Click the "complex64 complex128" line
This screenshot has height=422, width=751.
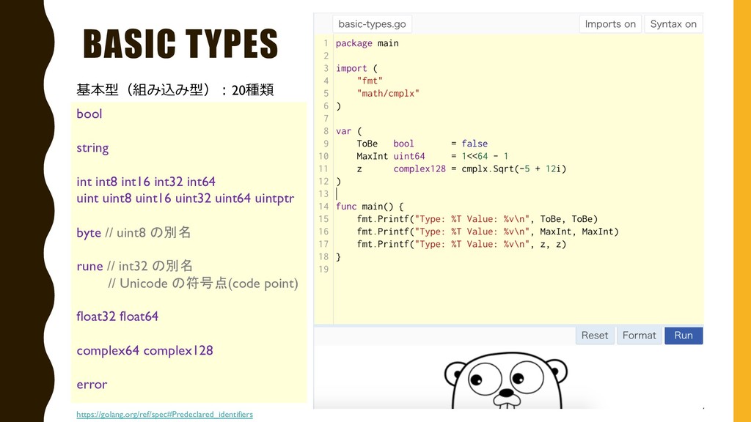coord(144,351)
